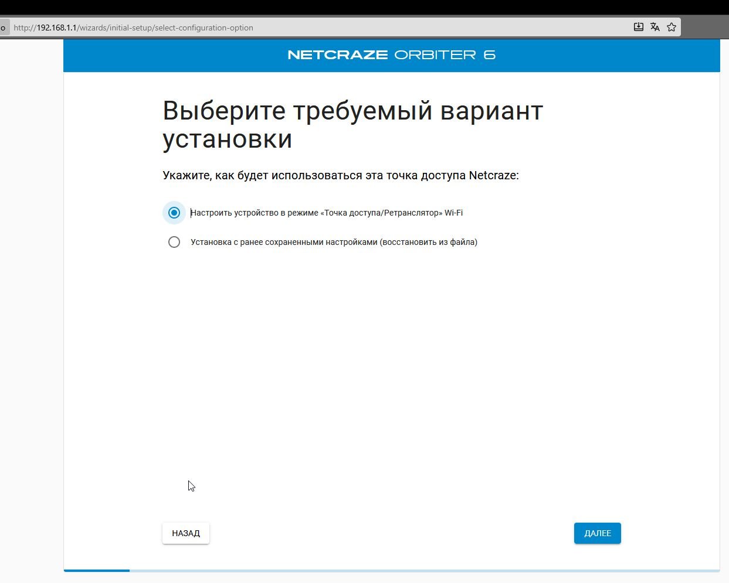
Task: Click the unfilled light part of the progress bar
Action: [x=422, y=570]
